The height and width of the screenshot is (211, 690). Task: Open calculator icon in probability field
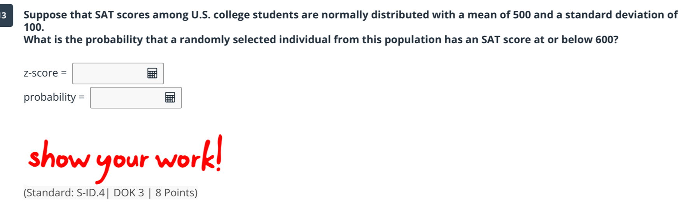coord(170,97)
